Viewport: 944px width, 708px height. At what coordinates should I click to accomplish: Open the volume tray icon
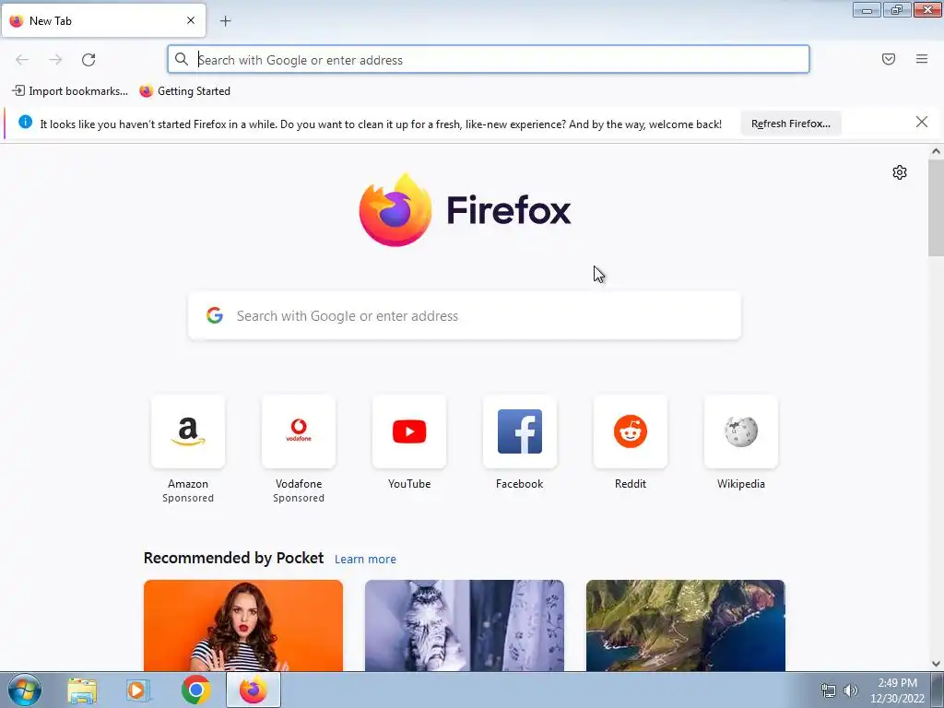click(x=851, y=690)
